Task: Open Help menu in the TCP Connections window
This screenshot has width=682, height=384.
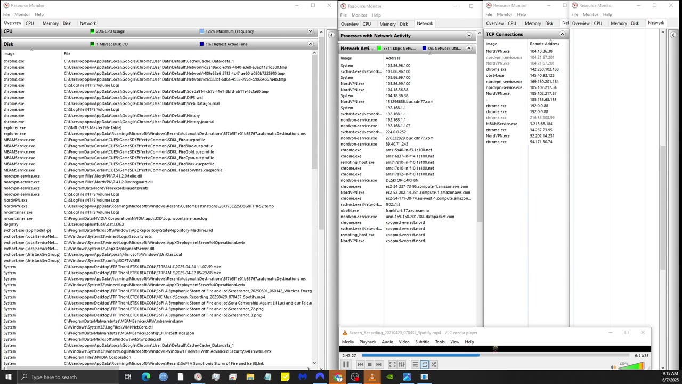Action: [522, 14]
